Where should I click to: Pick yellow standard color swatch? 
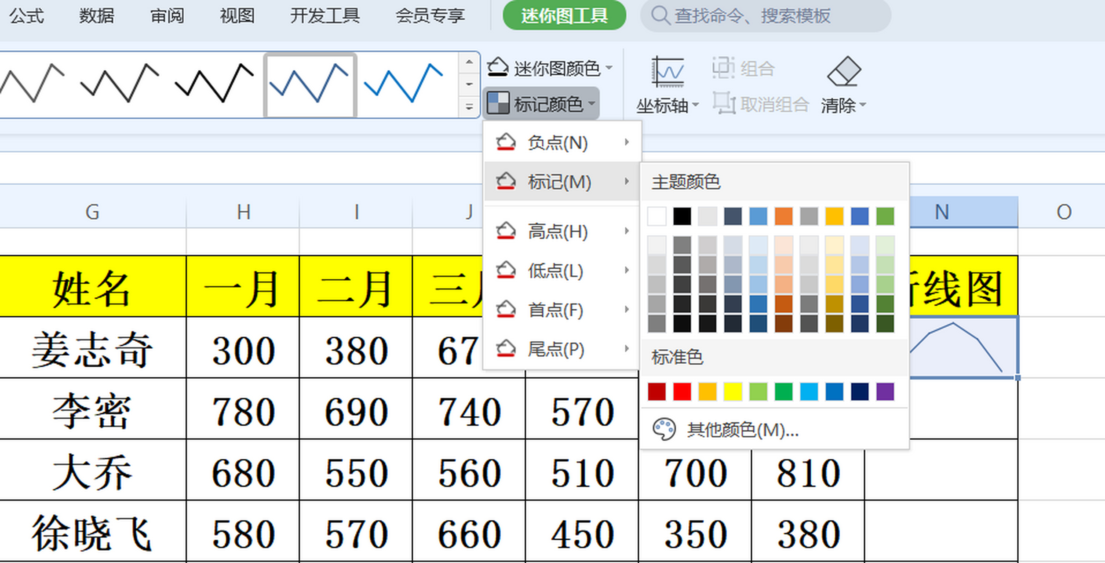(x=733, y=391)
